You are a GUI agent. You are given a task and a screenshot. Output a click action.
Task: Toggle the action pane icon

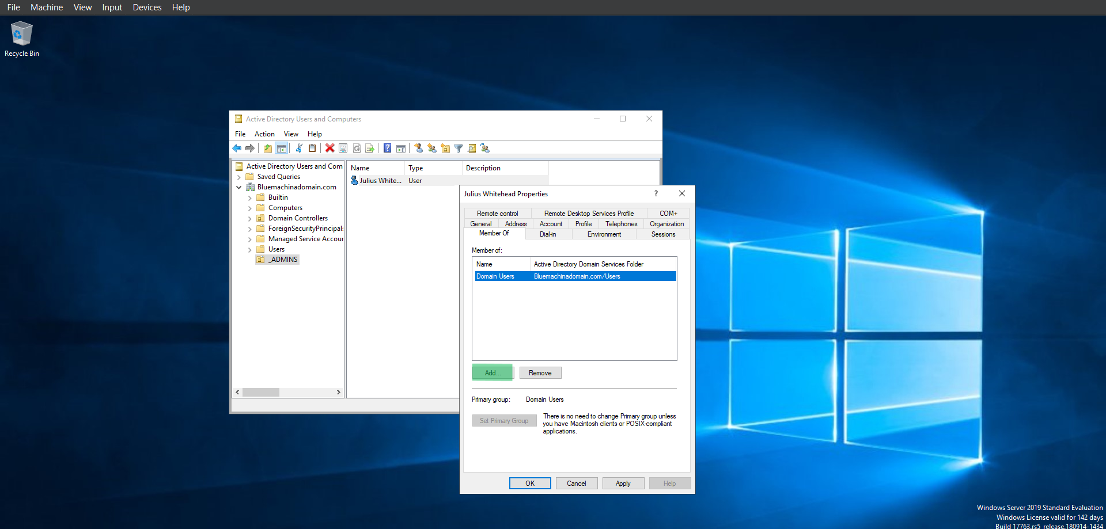[x=401, y=148]
